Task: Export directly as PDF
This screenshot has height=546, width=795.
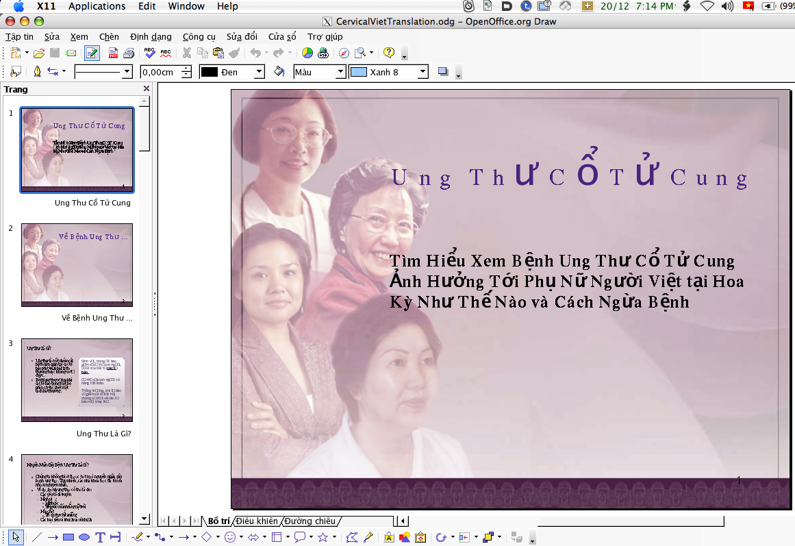Action: coord(113,53)
